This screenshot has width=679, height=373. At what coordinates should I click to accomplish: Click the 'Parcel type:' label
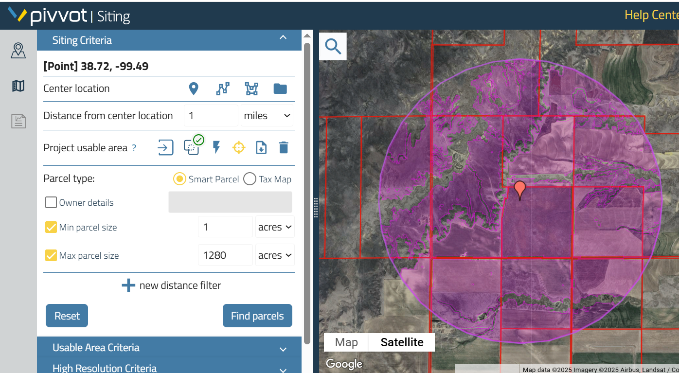click(x=69, y=178)
